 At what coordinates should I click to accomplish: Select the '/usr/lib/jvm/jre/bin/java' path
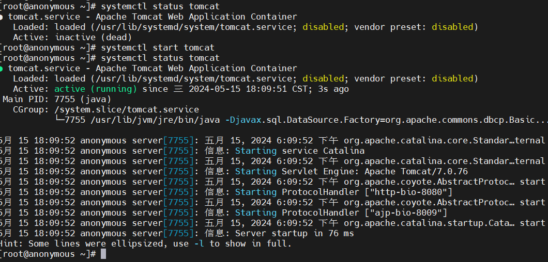point(155,120)
